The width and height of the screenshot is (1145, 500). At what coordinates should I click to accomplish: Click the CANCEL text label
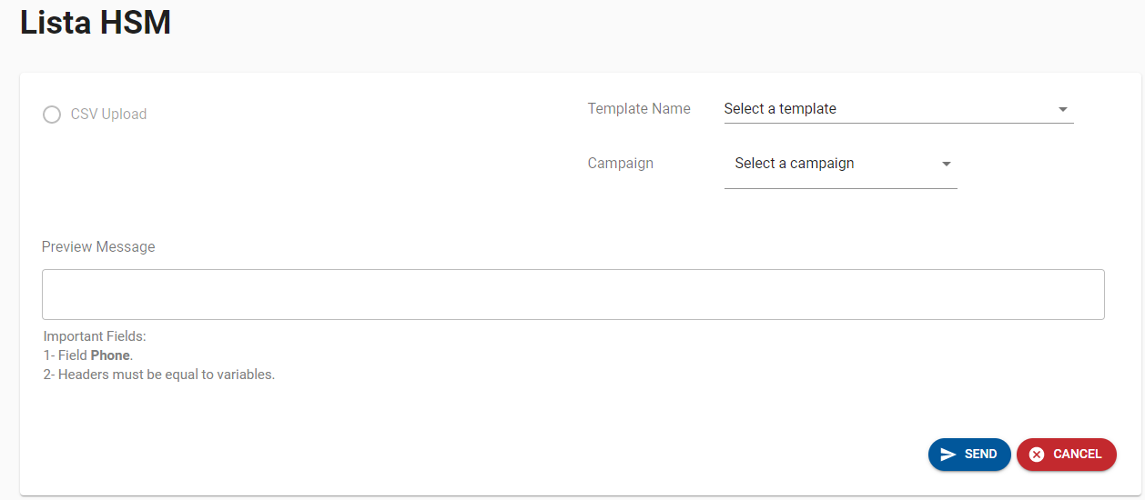[1077, 455]
